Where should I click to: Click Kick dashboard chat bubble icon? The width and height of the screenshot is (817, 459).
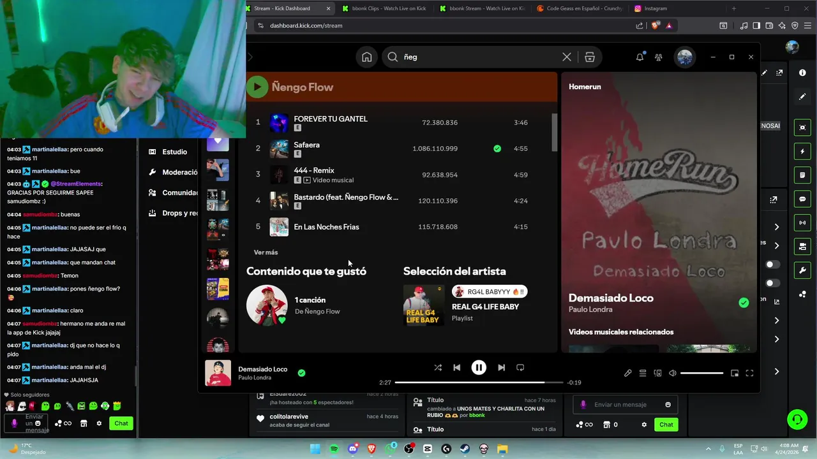[802, 199]
